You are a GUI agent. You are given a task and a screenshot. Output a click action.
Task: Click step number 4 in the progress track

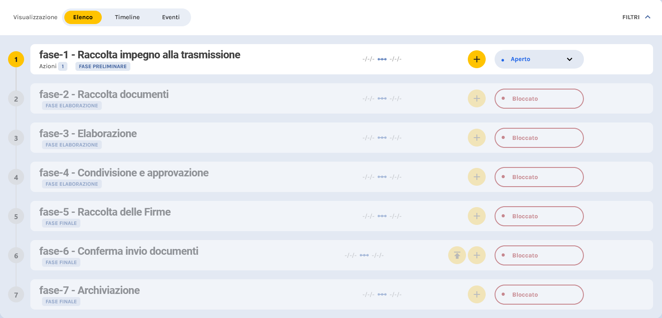[16, 177]
